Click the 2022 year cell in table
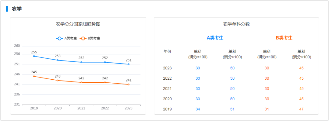This screenshot has width=329, height=121. pyautogui.click(x=167, y=78)
